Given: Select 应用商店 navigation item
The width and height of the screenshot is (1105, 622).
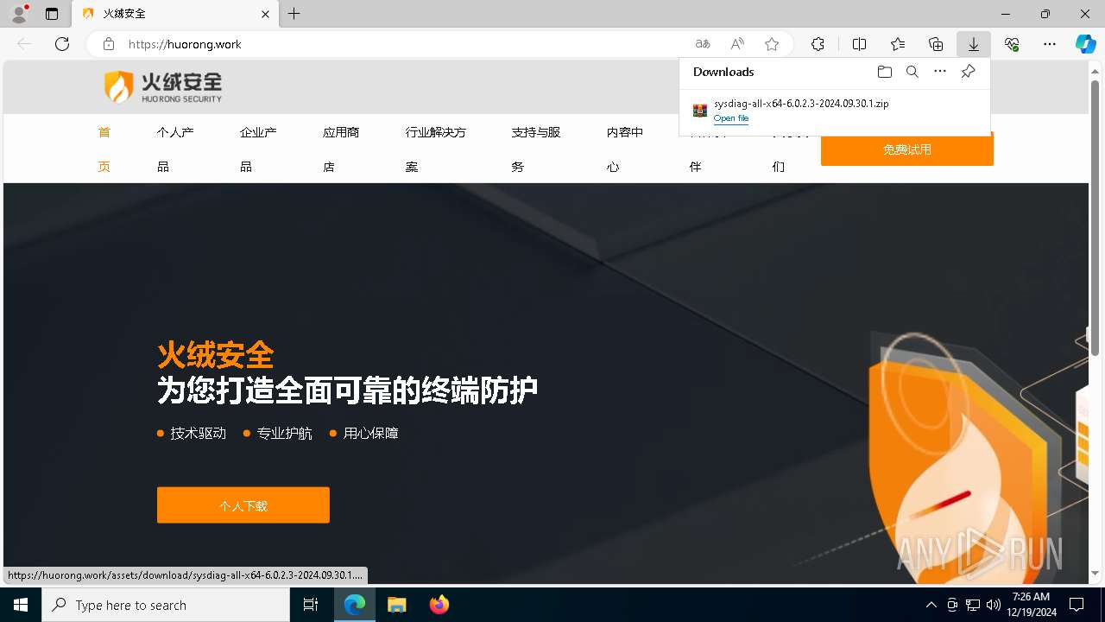Looking at the screenshot, I should [341, 149].
